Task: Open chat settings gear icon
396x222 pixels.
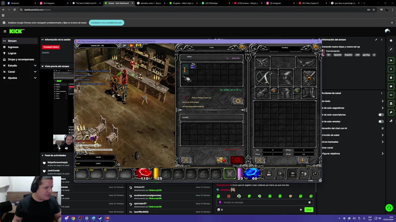Action: 301,210
